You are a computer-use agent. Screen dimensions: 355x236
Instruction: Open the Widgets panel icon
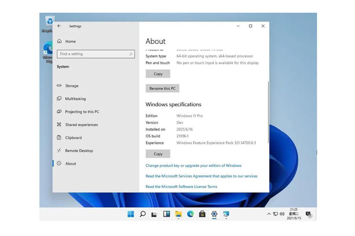point(167,214)
